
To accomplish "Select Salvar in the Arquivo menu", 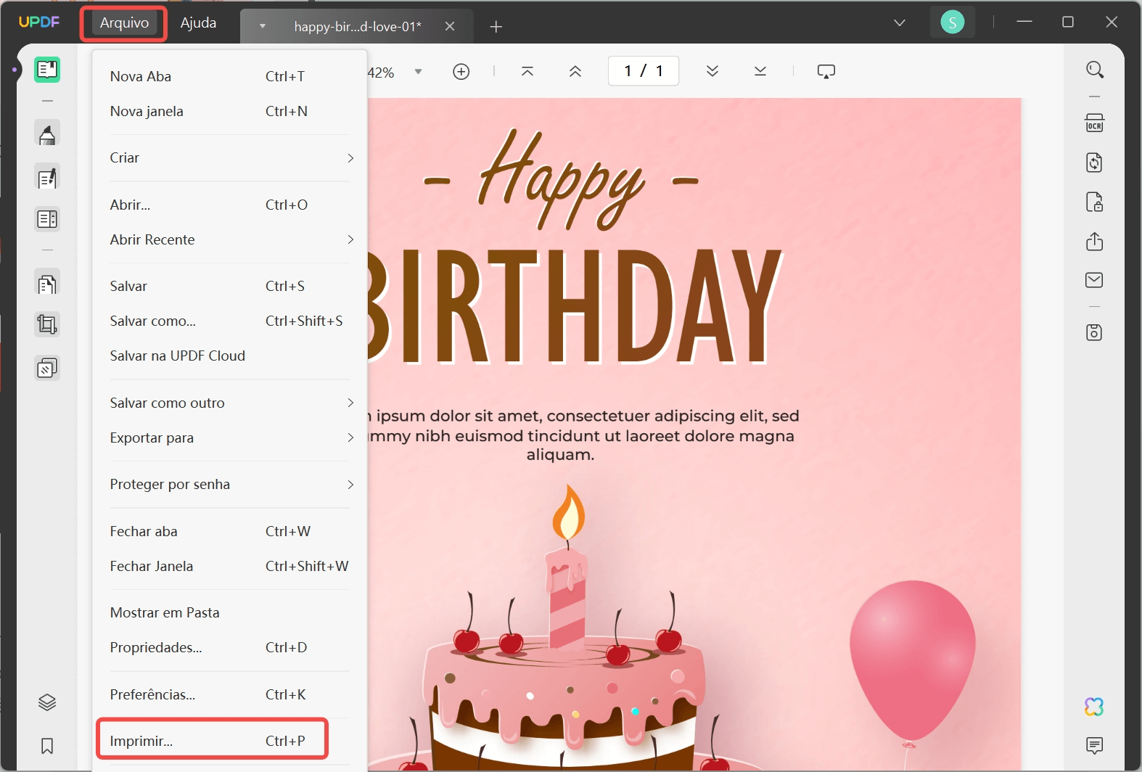I will click(230, 286).
